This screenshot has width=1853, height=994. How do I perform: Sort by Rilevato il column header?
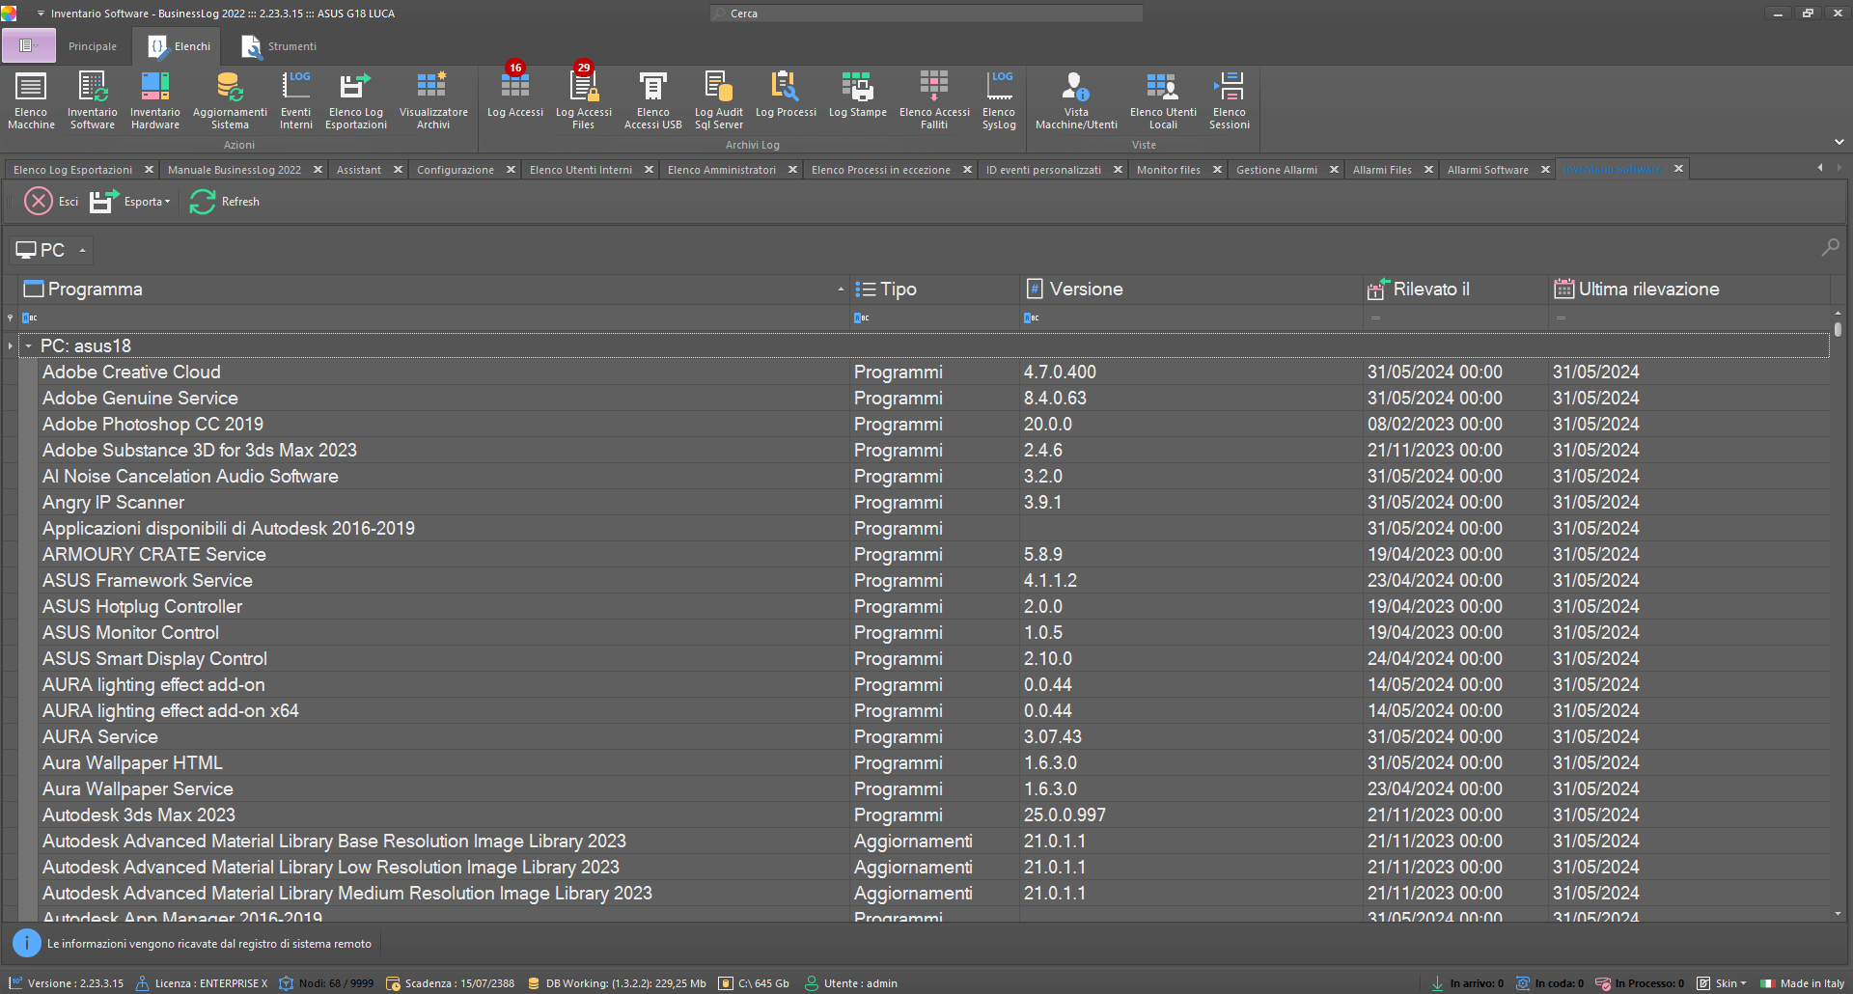point(1455,289)
